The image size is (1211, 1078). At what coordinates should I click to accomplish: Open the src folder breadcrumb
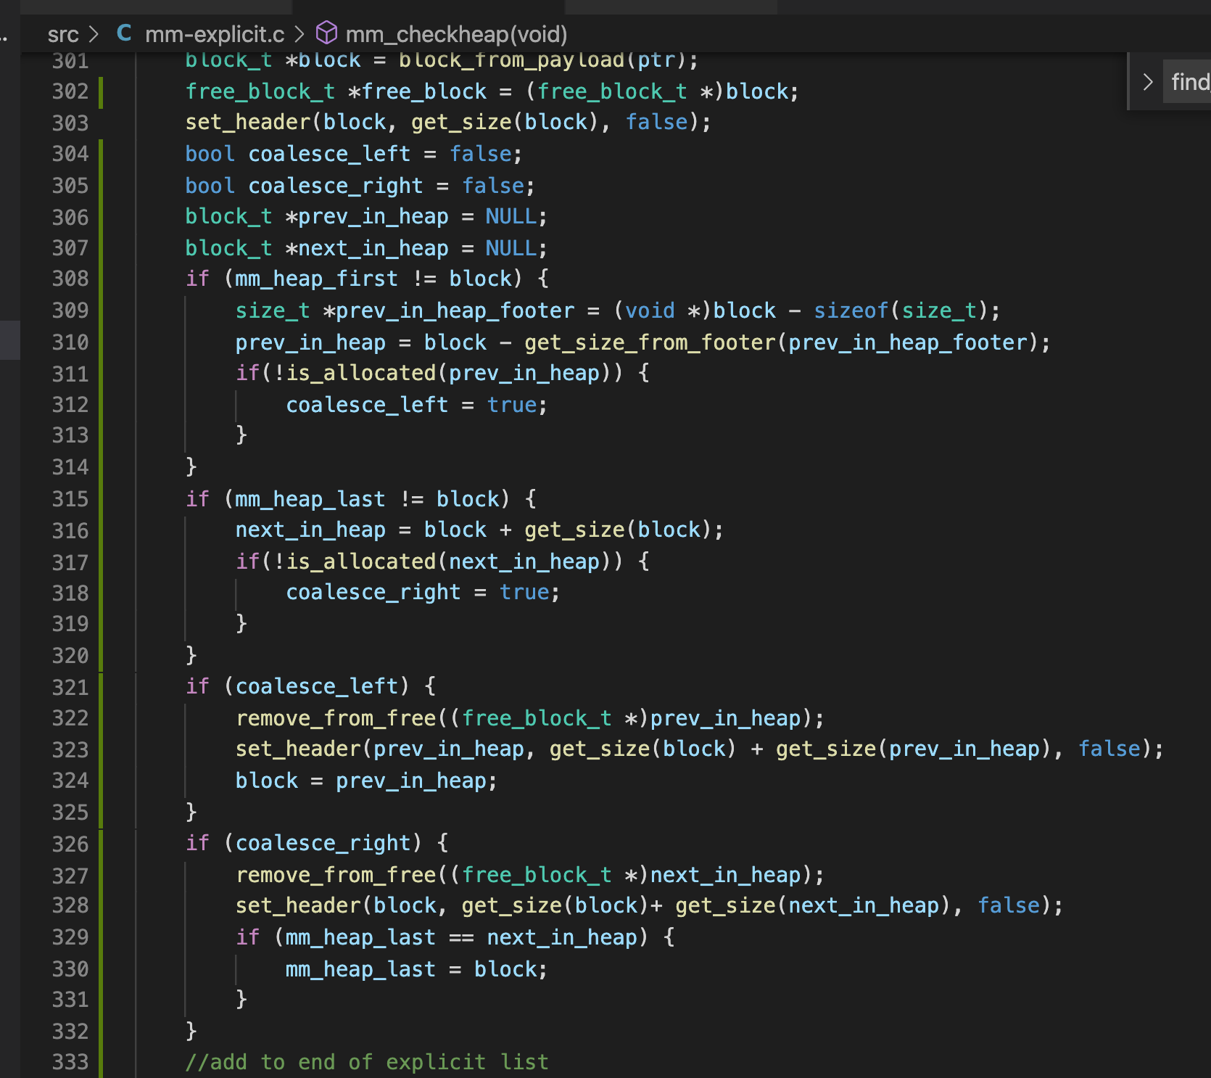pyautogui.click(x=63, y=34)
